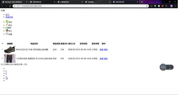Click the 是否审核 column header

(x=95, y=44)
